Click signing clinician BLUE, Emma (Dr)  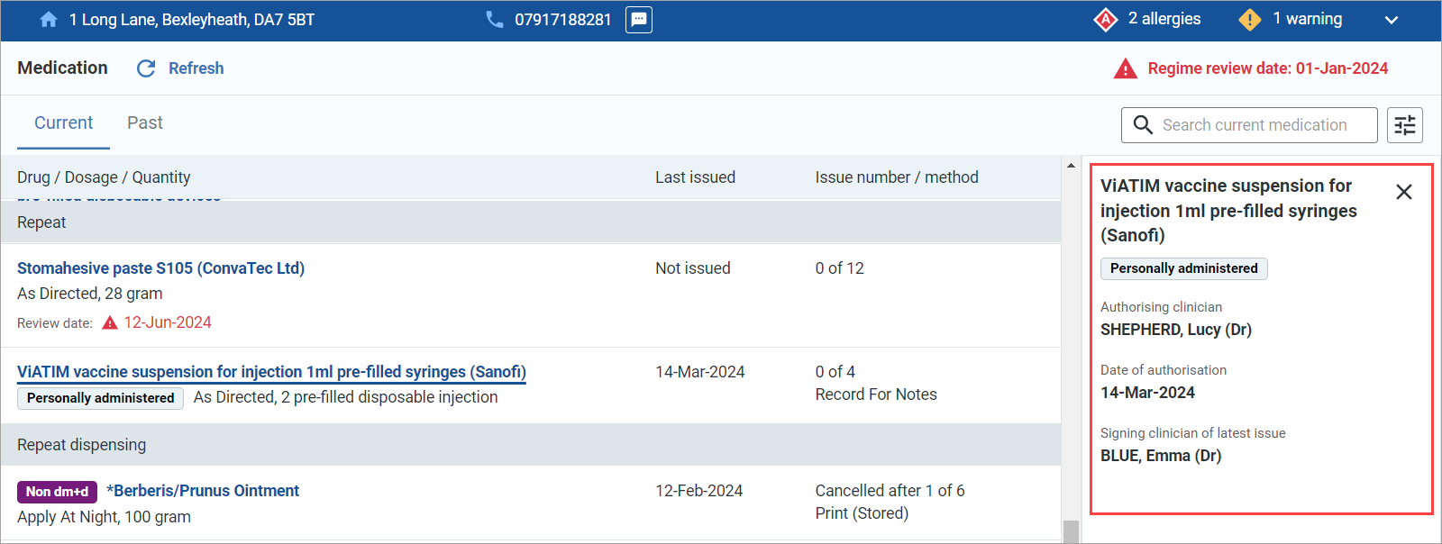1161,456
